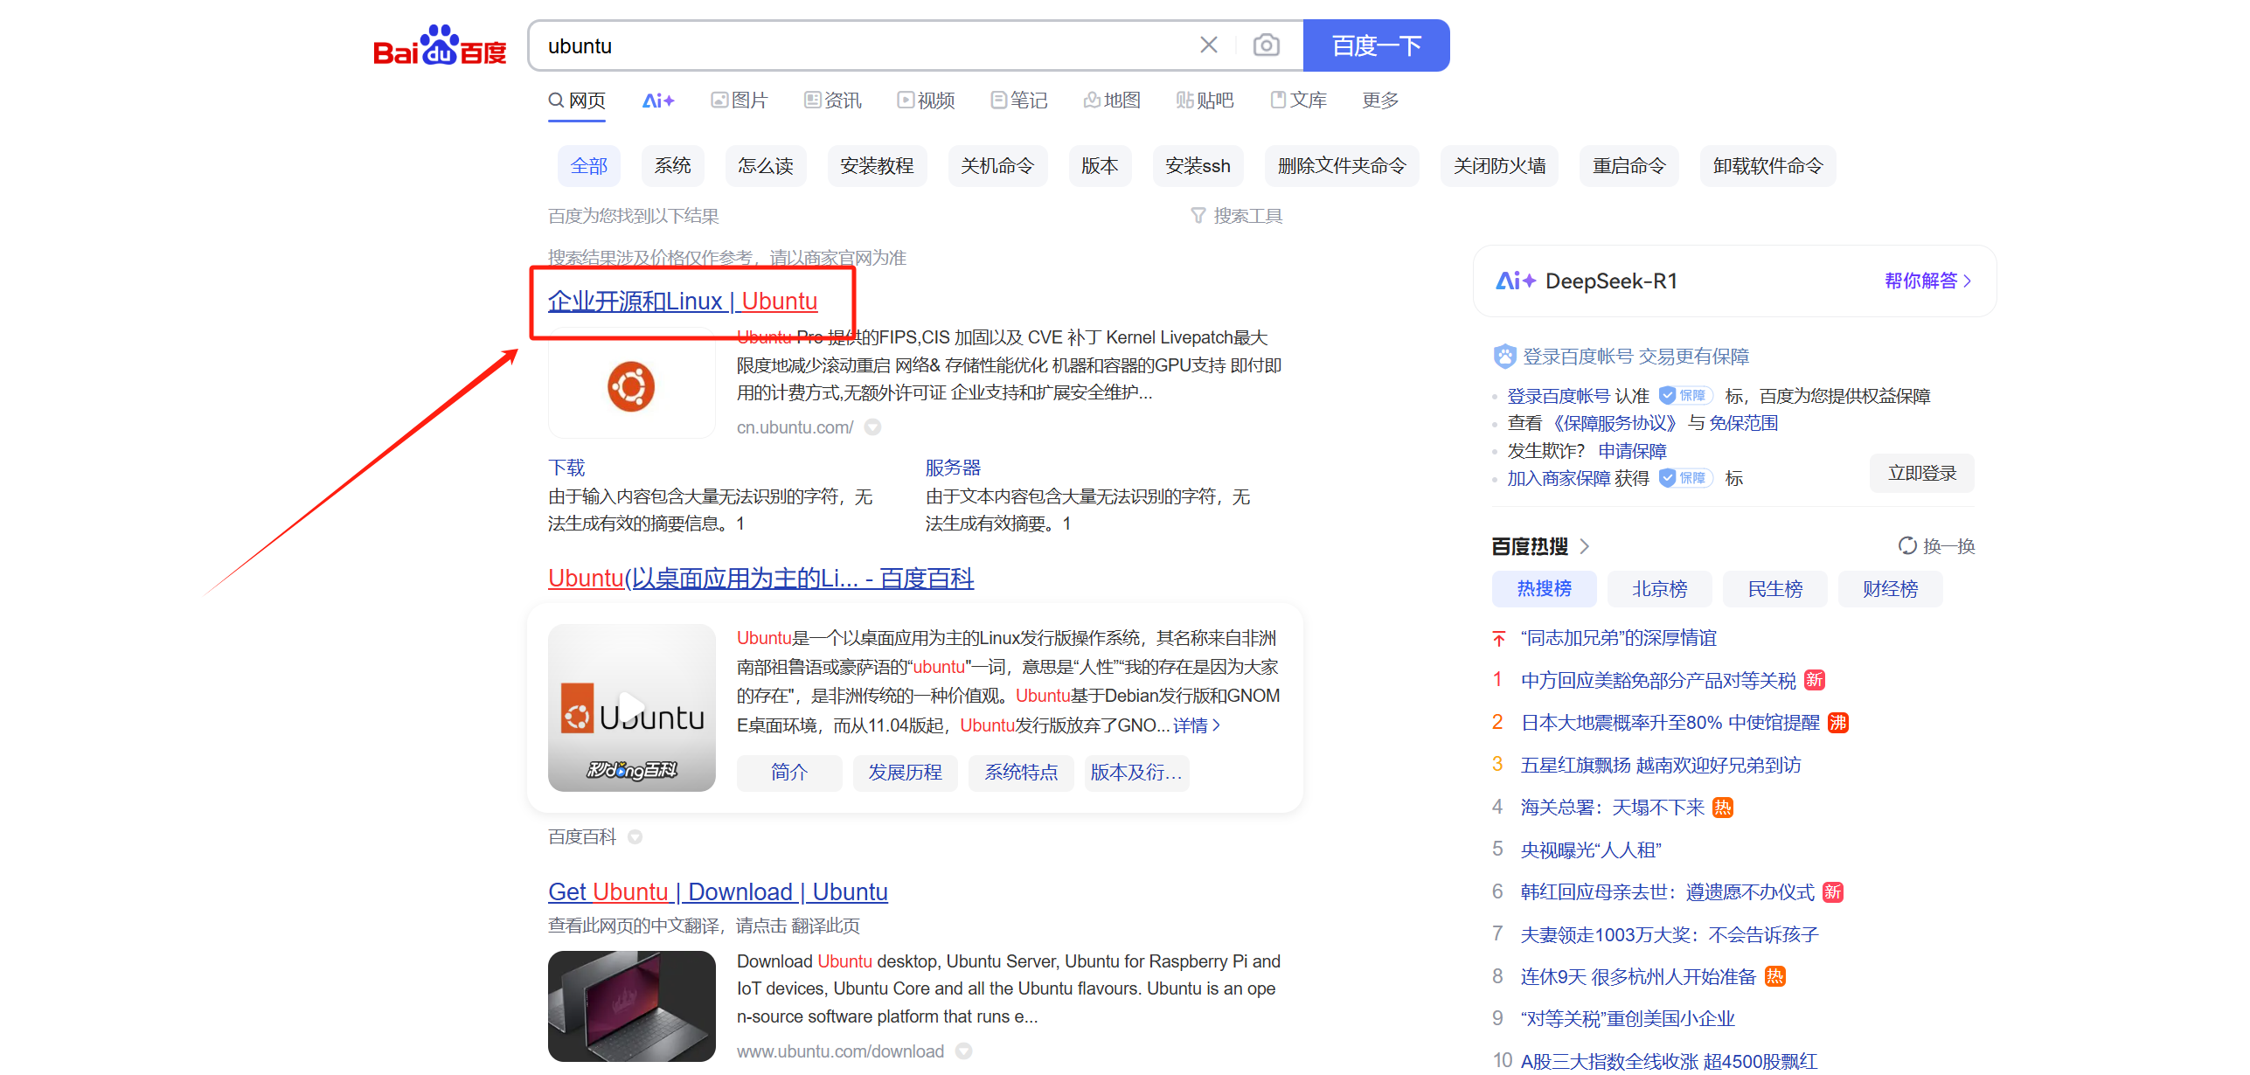2250x1075 pixels.
Task: Open hot item 海关总署：天塌不下来
Action: coord(1612,807)
